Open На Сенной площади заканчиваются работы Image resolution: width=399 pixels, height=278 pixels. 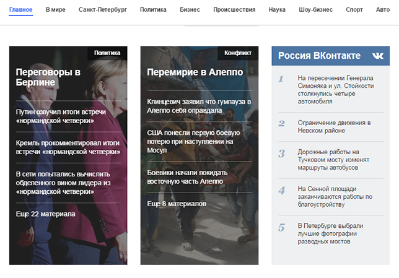335,197
